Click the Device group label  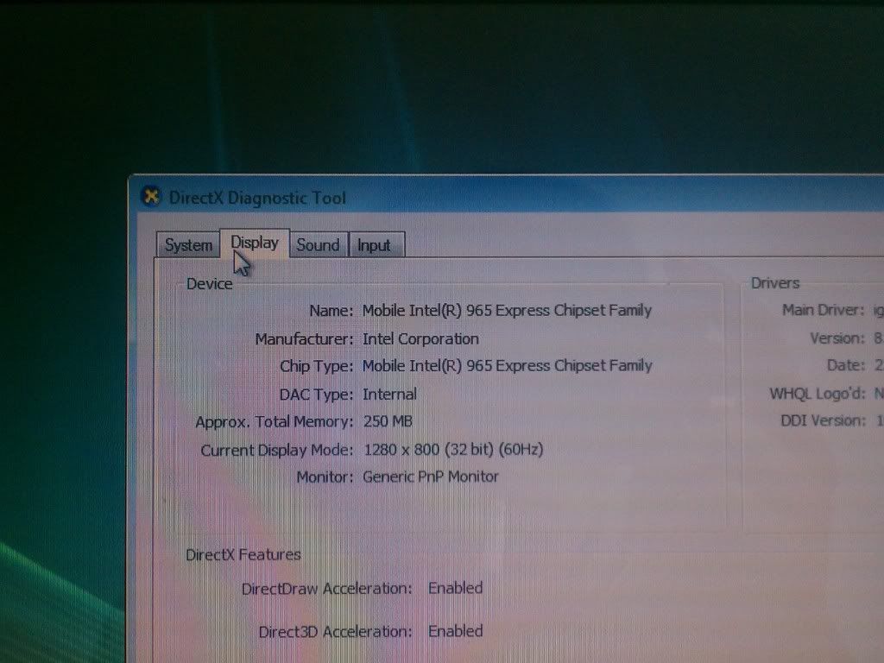tap(209, 283)
